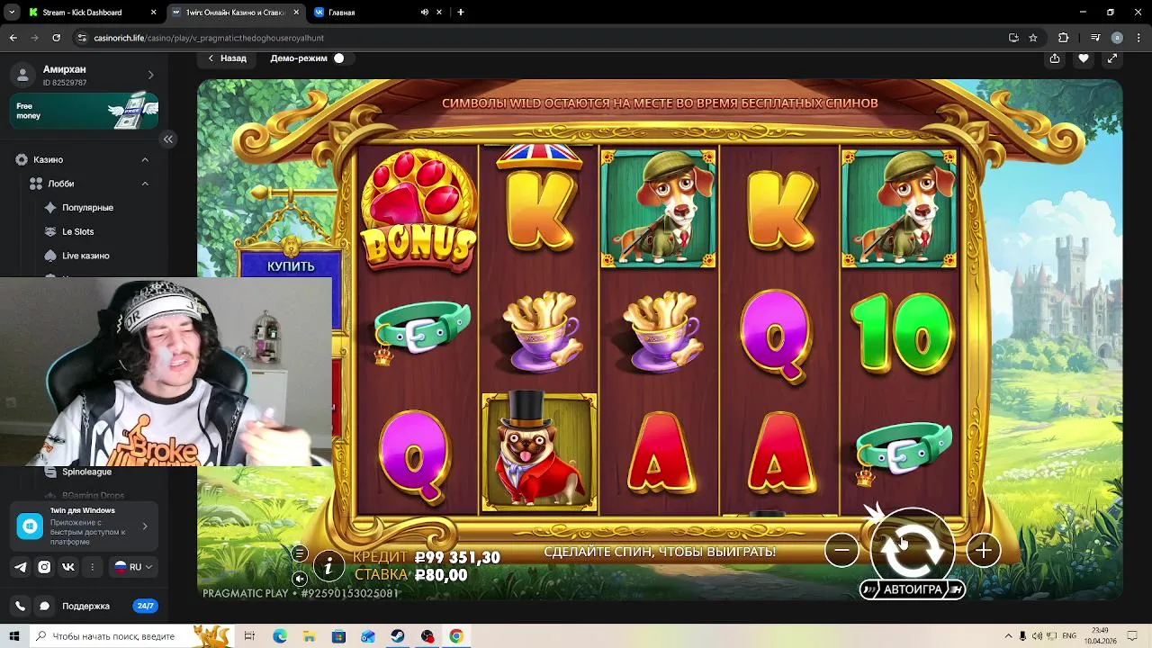Image resolution: width=1152 pixels, height=648 pixels.
Task: Open the Chrome three-dot menu
Action: click(1138, 38)
